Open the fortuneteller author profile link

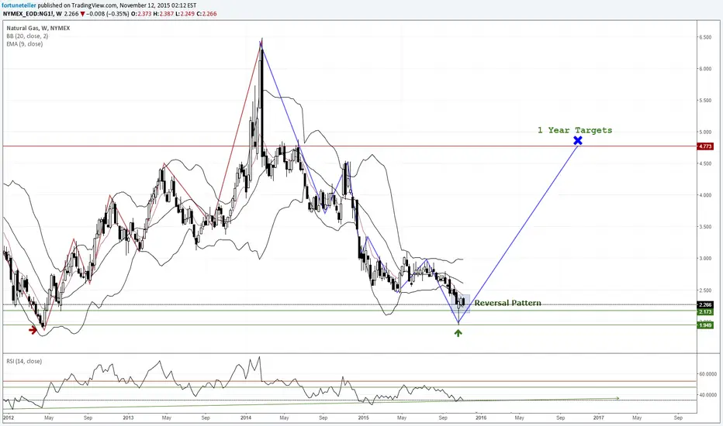click(19, 5)
